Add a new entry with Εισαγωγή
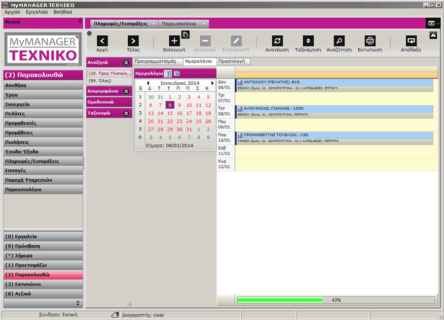The width and height of the screenshot is (444, 320). point(174,41)
